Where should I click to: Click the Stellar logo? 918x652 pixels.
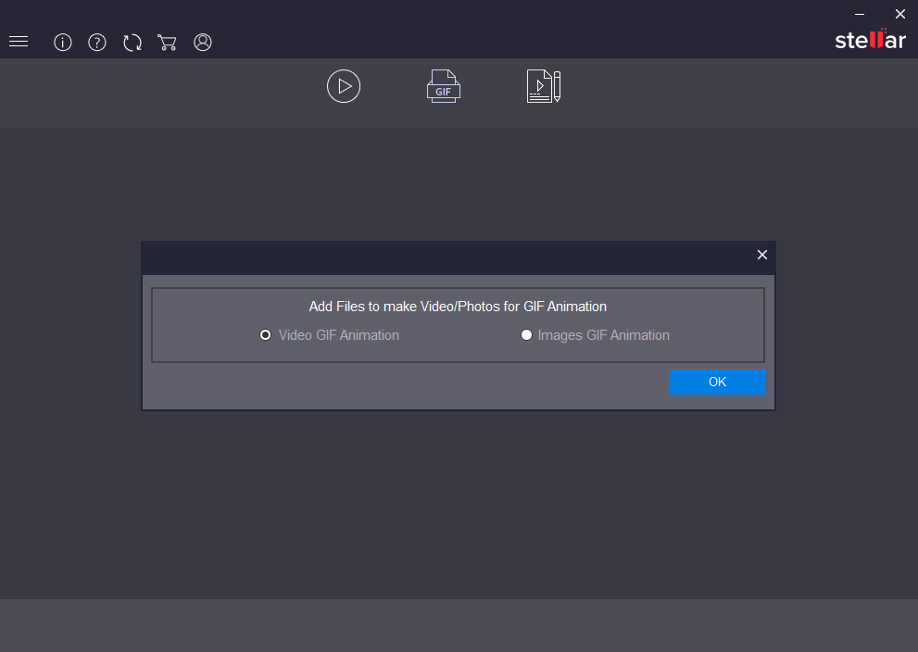coord(870,40)
